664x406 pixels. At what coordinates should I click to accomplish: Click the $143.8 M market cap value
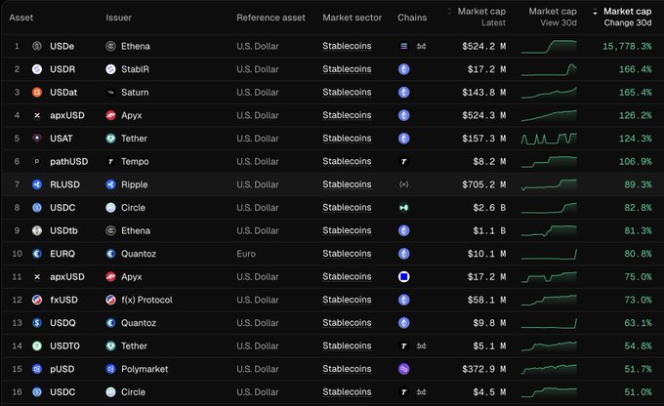(484, 93)
